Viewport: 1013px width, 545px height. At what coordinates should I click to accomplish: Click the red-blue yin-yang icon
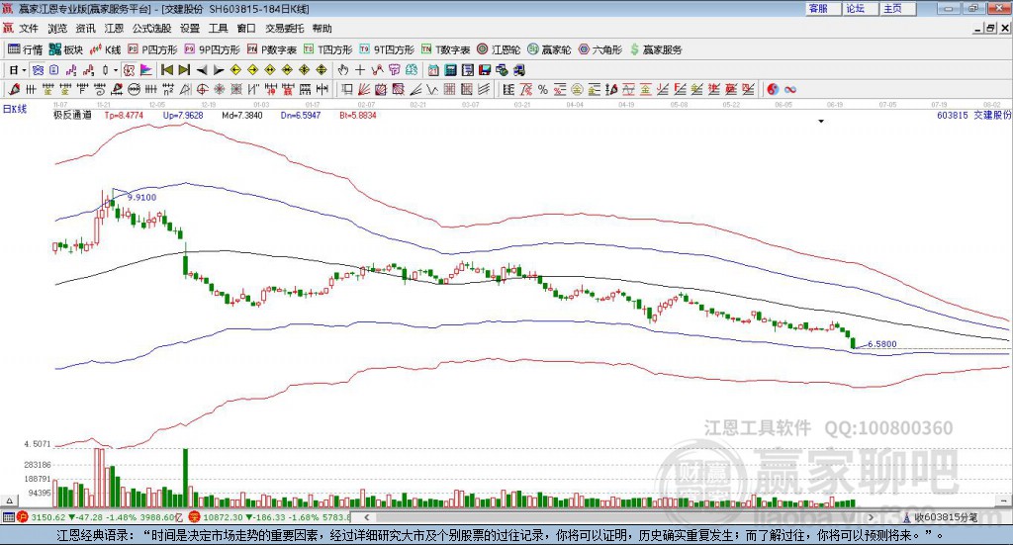coord(773,89)
